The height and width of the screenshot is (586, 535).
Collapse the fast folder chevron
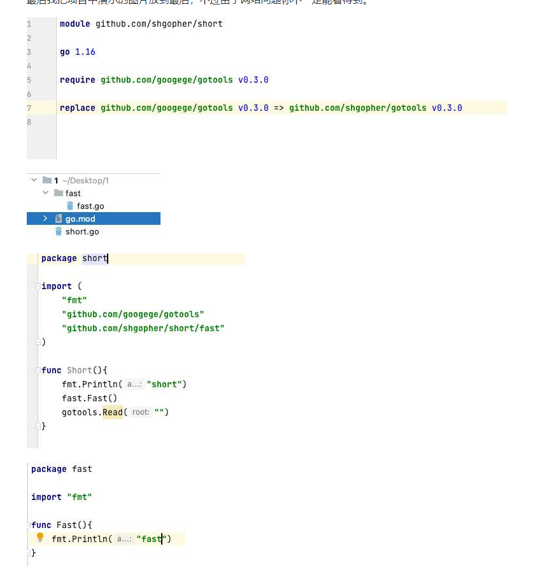click(46, 193)
